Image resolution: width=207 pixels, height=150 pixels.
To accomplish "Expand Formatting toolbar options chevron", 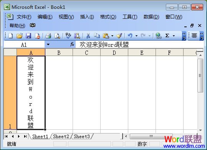I will pyautogui.click(x=202, y=36).
